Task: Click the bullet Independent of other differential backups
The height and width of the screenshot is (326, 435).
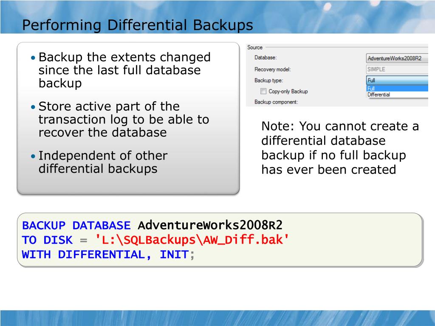Action: pyautogui.click(x=103, y=162)
